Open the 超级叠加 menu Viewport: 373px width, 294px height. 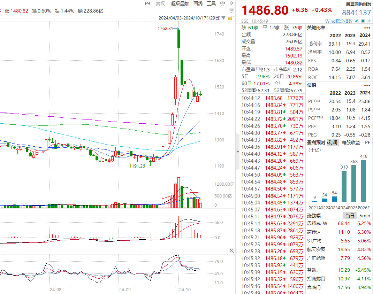click(x=180, y=3)
